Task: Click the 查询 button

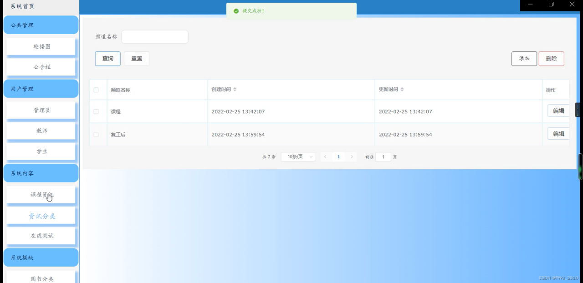Action: 108,59
